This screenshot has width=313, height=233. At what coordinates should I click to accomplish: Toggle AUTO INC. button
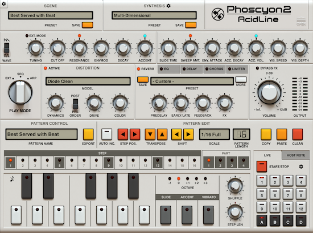click(107, 134)
